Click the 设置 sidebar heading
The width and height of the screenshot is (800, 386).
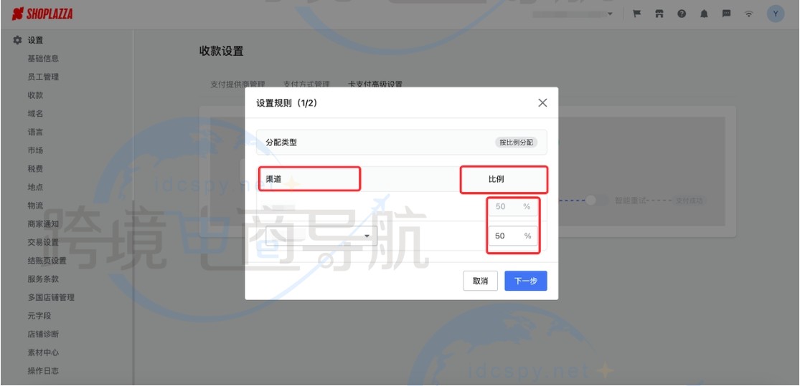[x=35, y=39]
